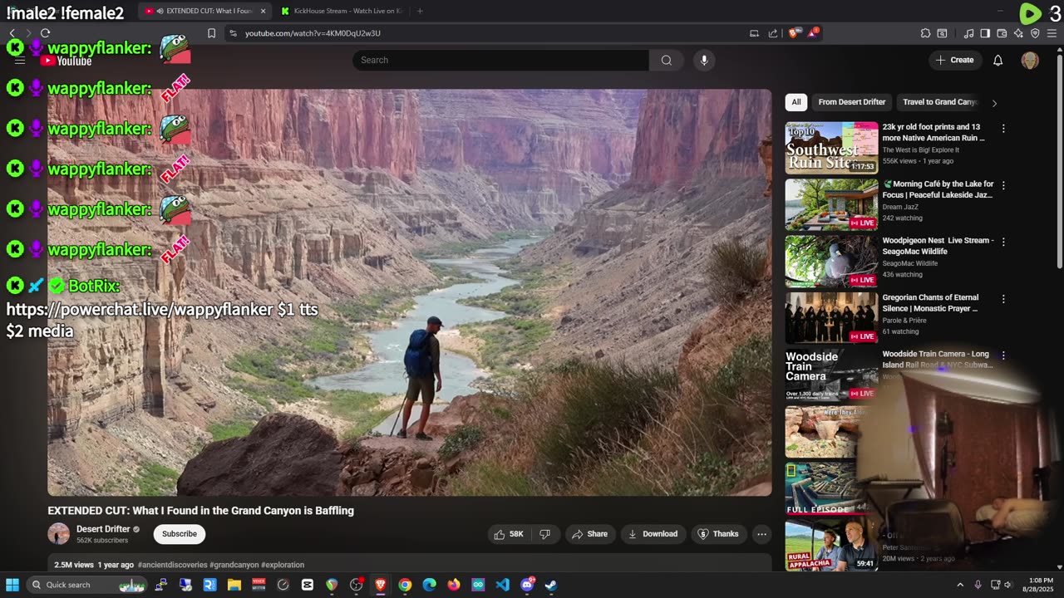View site information icon beside the URL
Viewport: 1064px width, 598px height.
[x=233, y=33]
